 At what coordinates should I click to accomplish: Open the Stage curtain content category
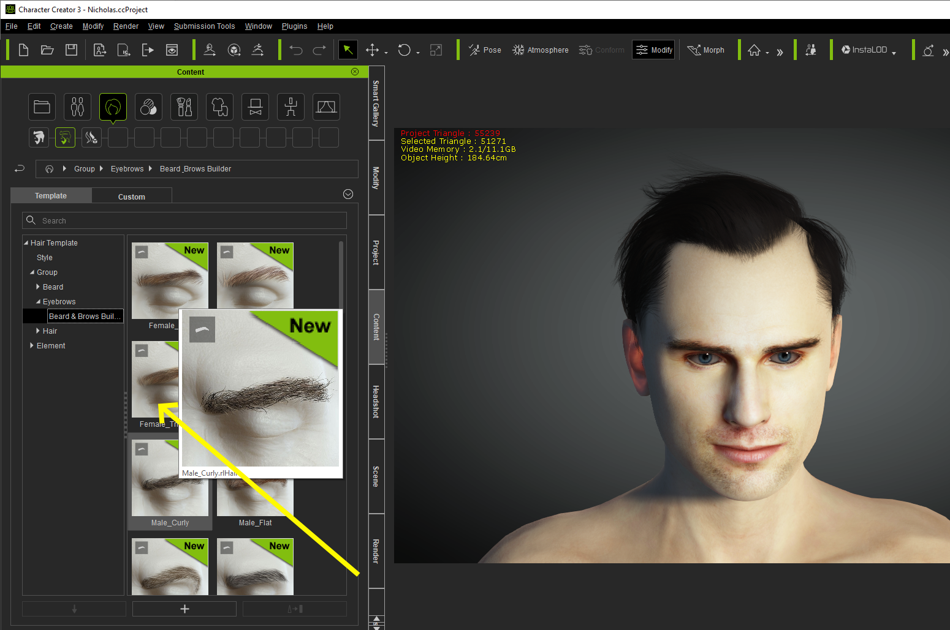(327, 107)
